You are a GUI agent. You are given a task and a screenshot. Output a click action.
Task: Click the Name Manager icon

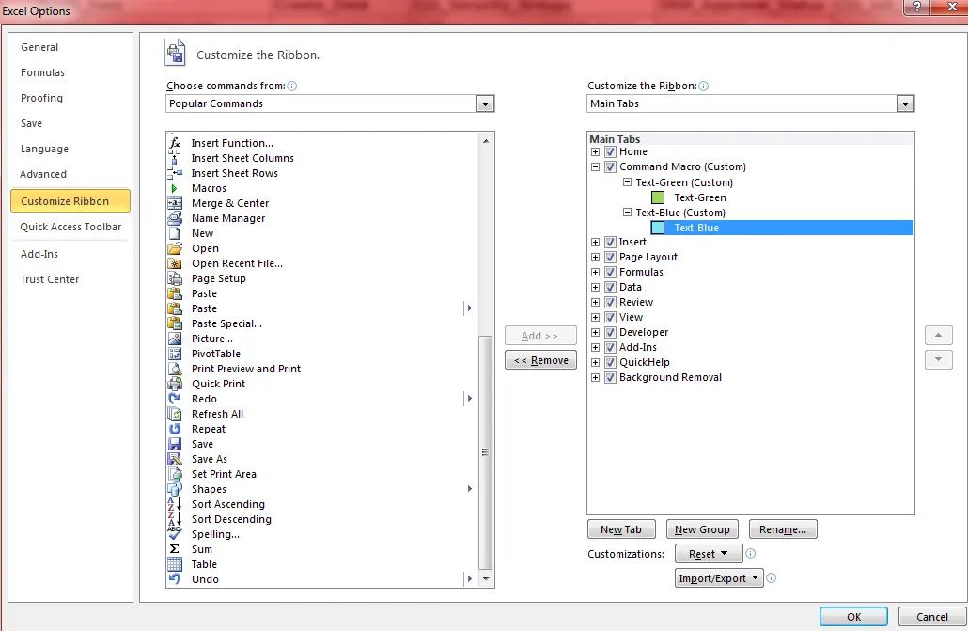pos(176,218)
